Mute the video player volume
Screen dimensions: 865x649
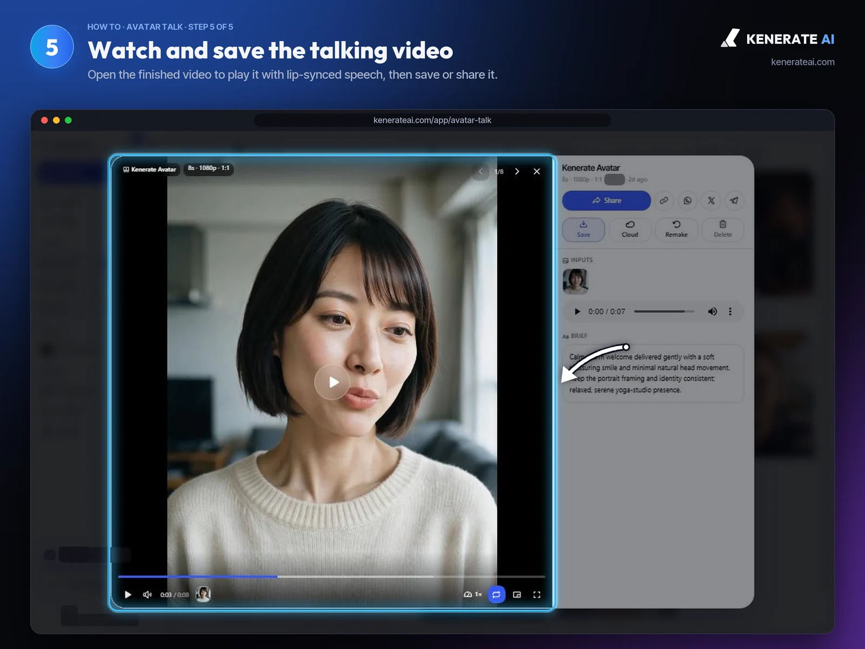(147, 594)
